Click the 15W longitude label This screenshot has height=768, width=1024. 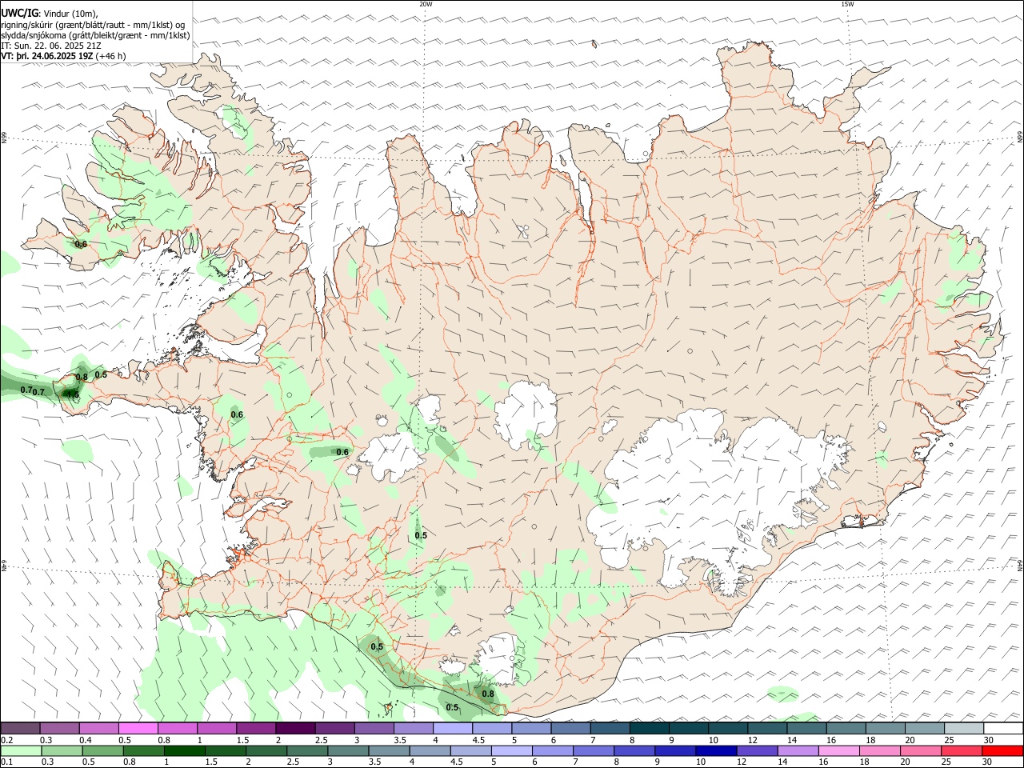pos(847,4)
